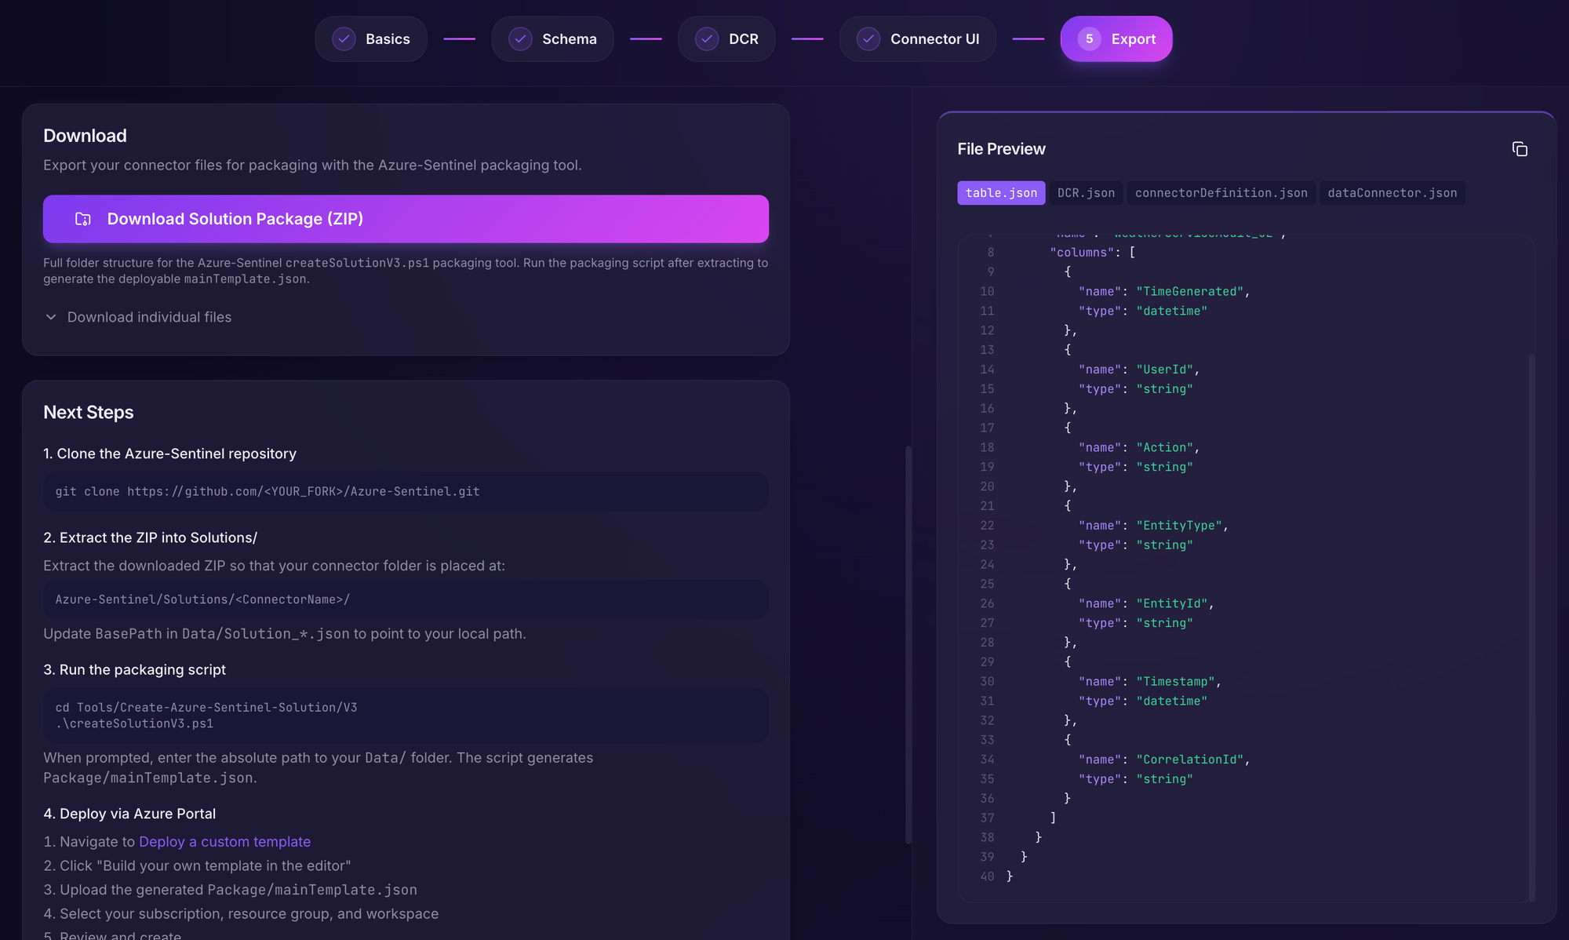Viewport: 1569px width, 940px height.
Task: Open the Deploy a custom template link
Action: 224,841
